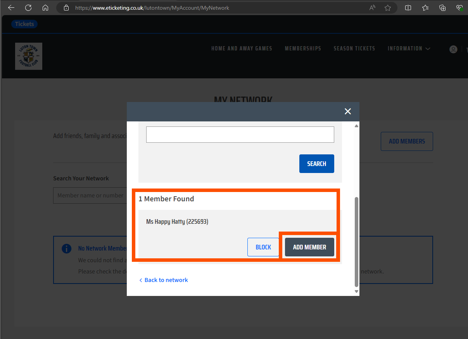Screen dimensions: 468x339
Task: Open the Collections icon
Action: [442, 8]
